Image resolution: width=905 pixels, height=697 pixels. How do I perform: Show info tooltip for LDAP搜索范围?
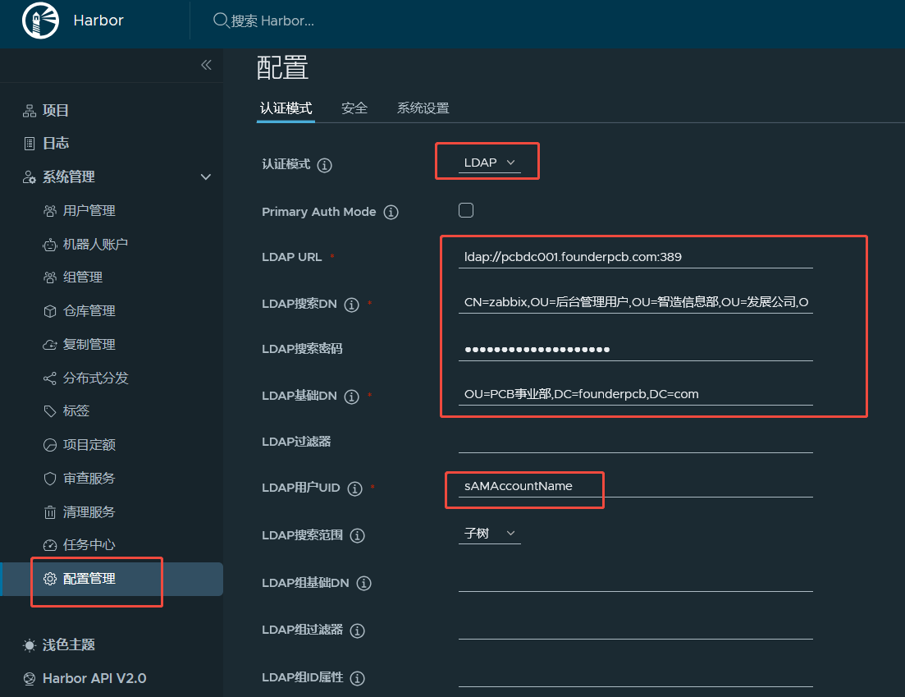[357, 536]
